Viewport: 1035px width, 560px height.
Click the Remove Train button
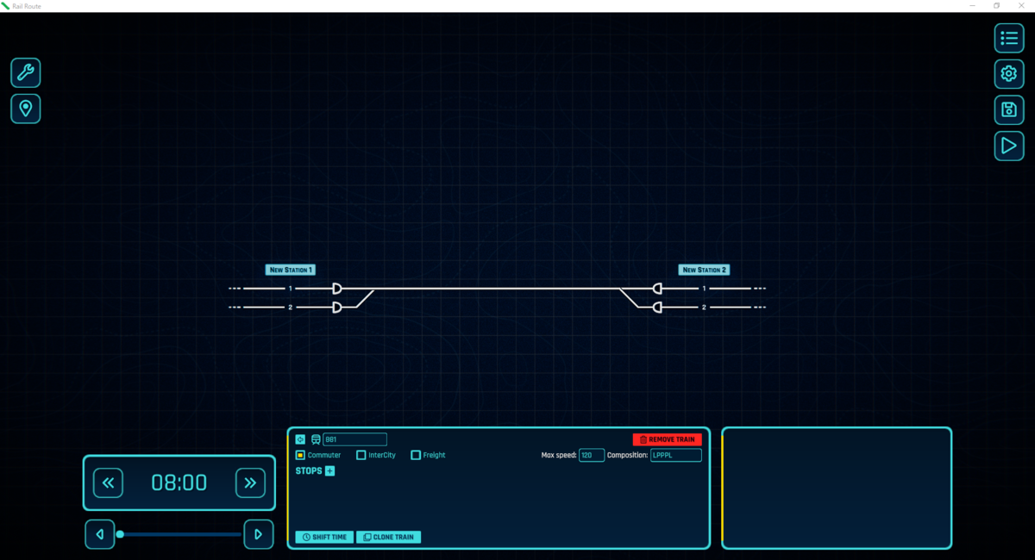(x=668, y=439)
